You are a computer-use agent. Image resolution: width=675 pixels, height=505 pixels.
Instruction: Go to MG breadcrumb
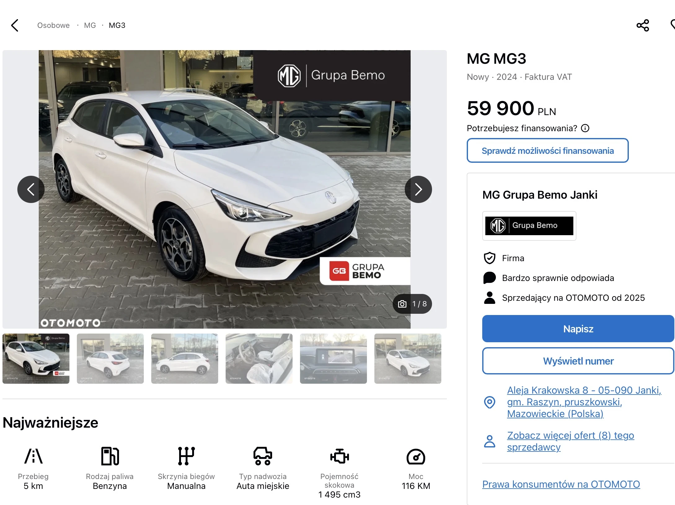[x=90, y=25]
